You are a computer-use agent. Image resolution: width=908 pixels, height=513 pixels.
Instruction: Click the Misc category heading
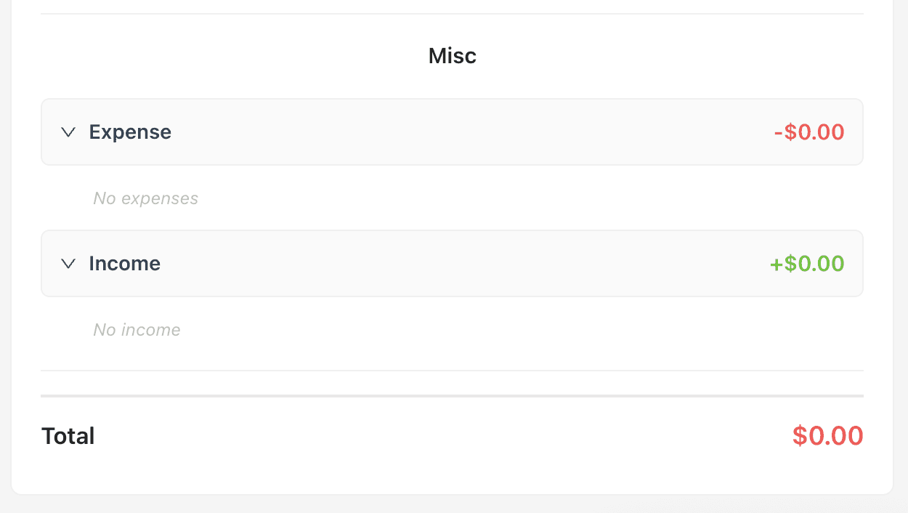(x=452, y=56)
